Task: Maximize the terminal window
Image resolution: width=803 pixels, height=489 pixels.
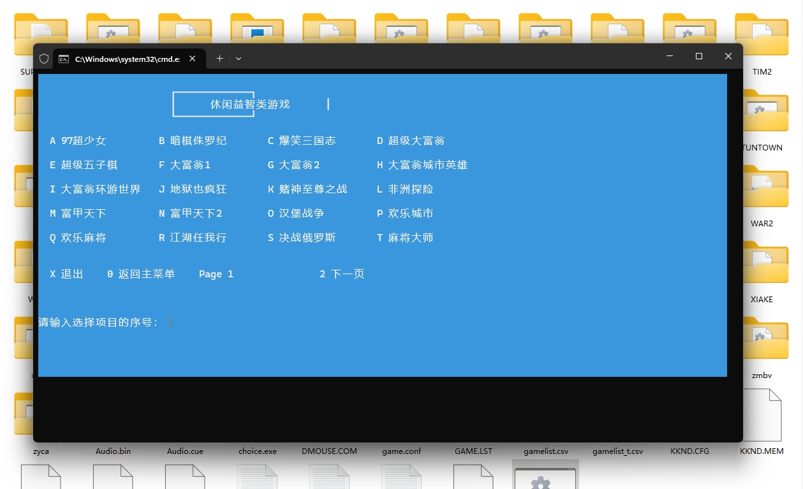Action: 699,56
